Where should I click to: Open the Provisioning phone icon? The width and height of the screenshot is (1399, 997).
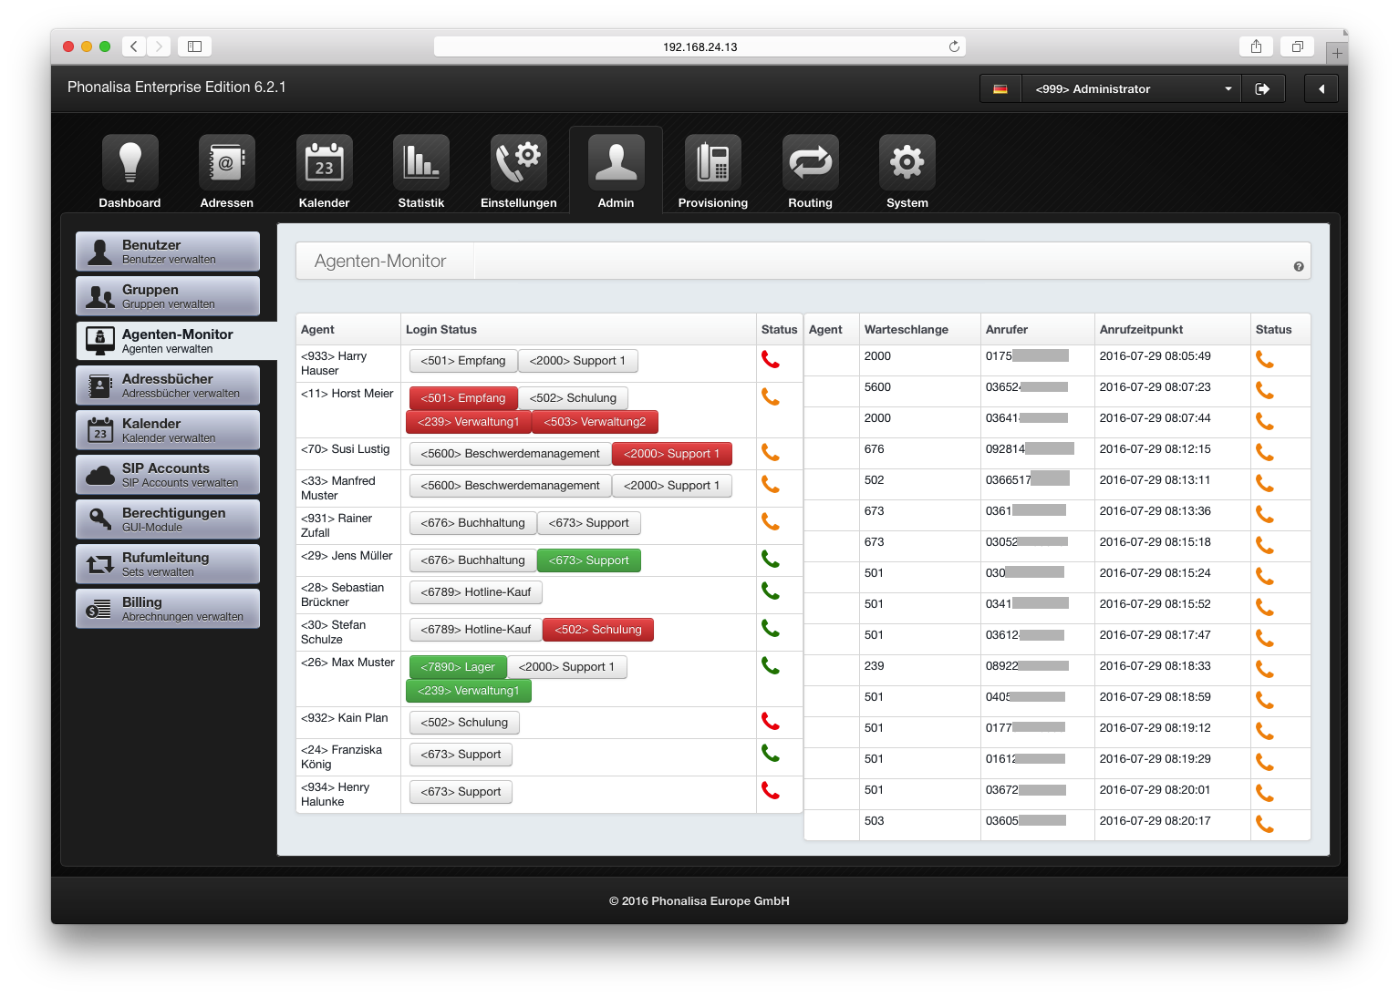pyautogui.click(x=713, y=162)
